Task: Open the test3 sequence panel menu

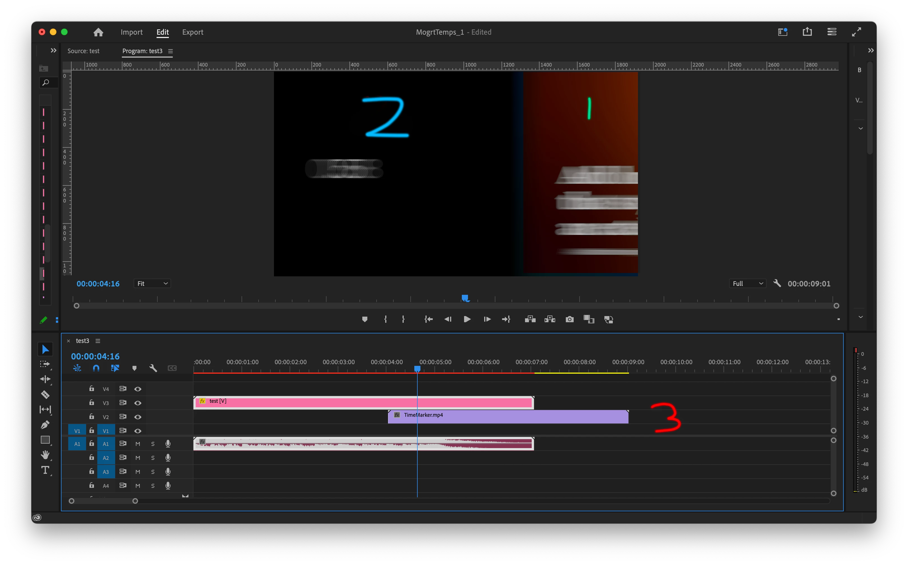Action: coord(98,341)
